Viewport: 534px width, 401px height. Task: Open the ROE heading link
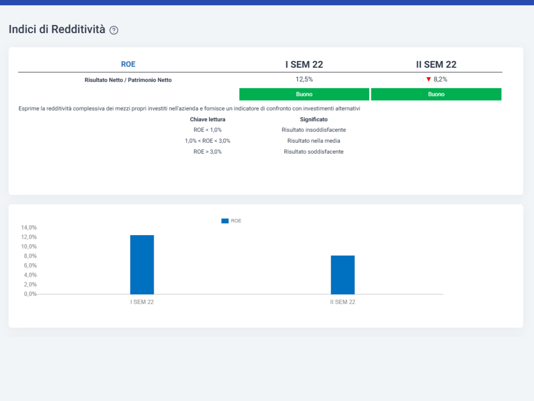point(128,64)
